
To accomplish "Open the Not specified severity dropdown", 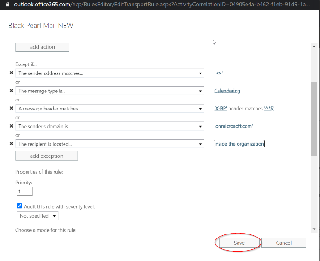I will click(x=55, y=216).
